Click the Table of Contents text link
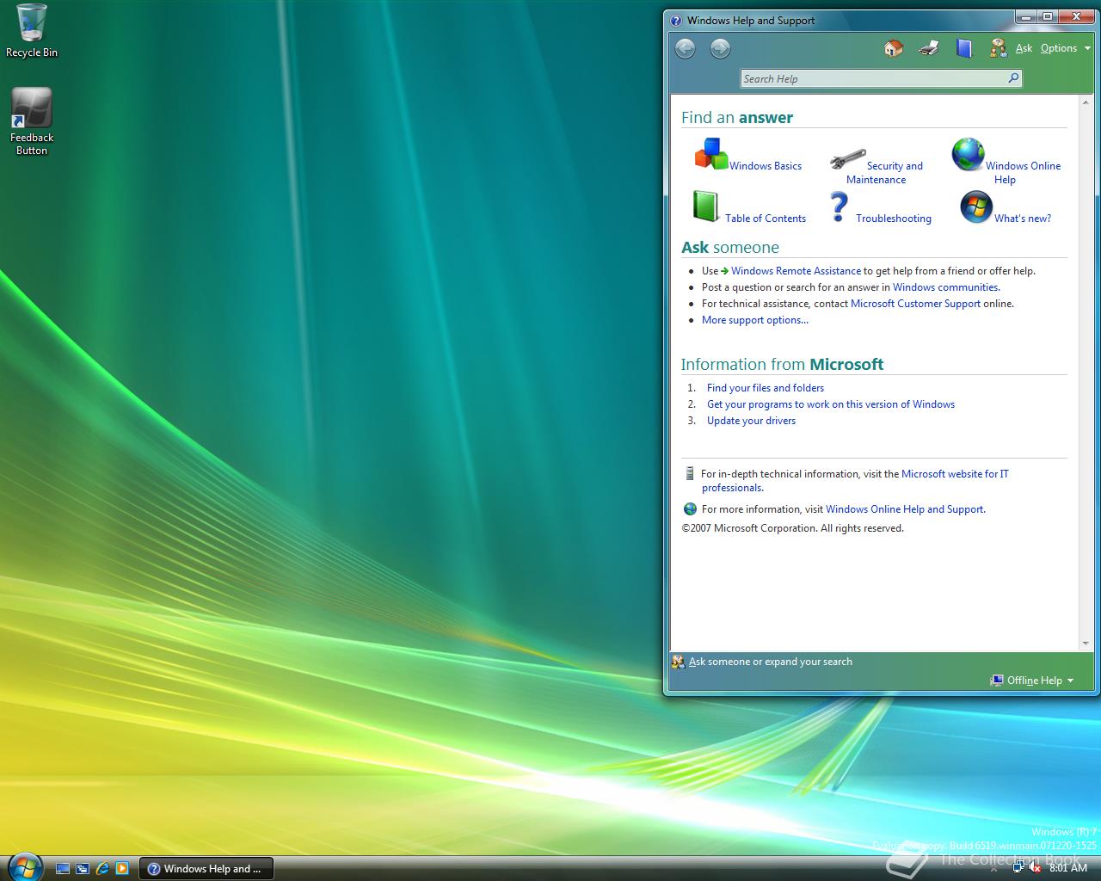This screenshot has width=1101, height=881. click(766, 219)
